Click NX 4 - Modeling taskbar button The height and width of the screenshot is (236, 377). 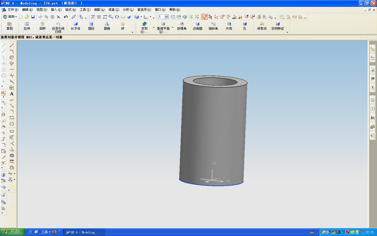(84, 232)
